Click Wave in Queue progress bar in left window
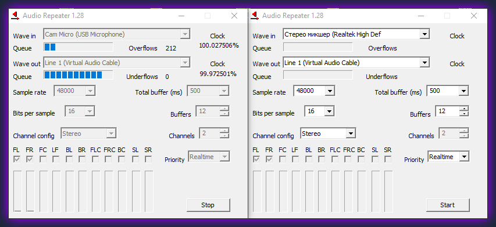 [78, 47]
